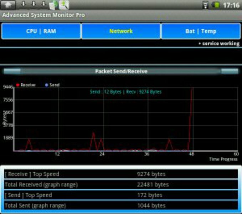
Task: Click left handle of Packet Send/Receive bar
Action: coord(12,71)
